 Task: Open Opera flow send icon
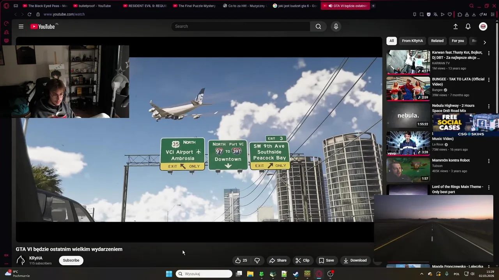coord(442,14)
